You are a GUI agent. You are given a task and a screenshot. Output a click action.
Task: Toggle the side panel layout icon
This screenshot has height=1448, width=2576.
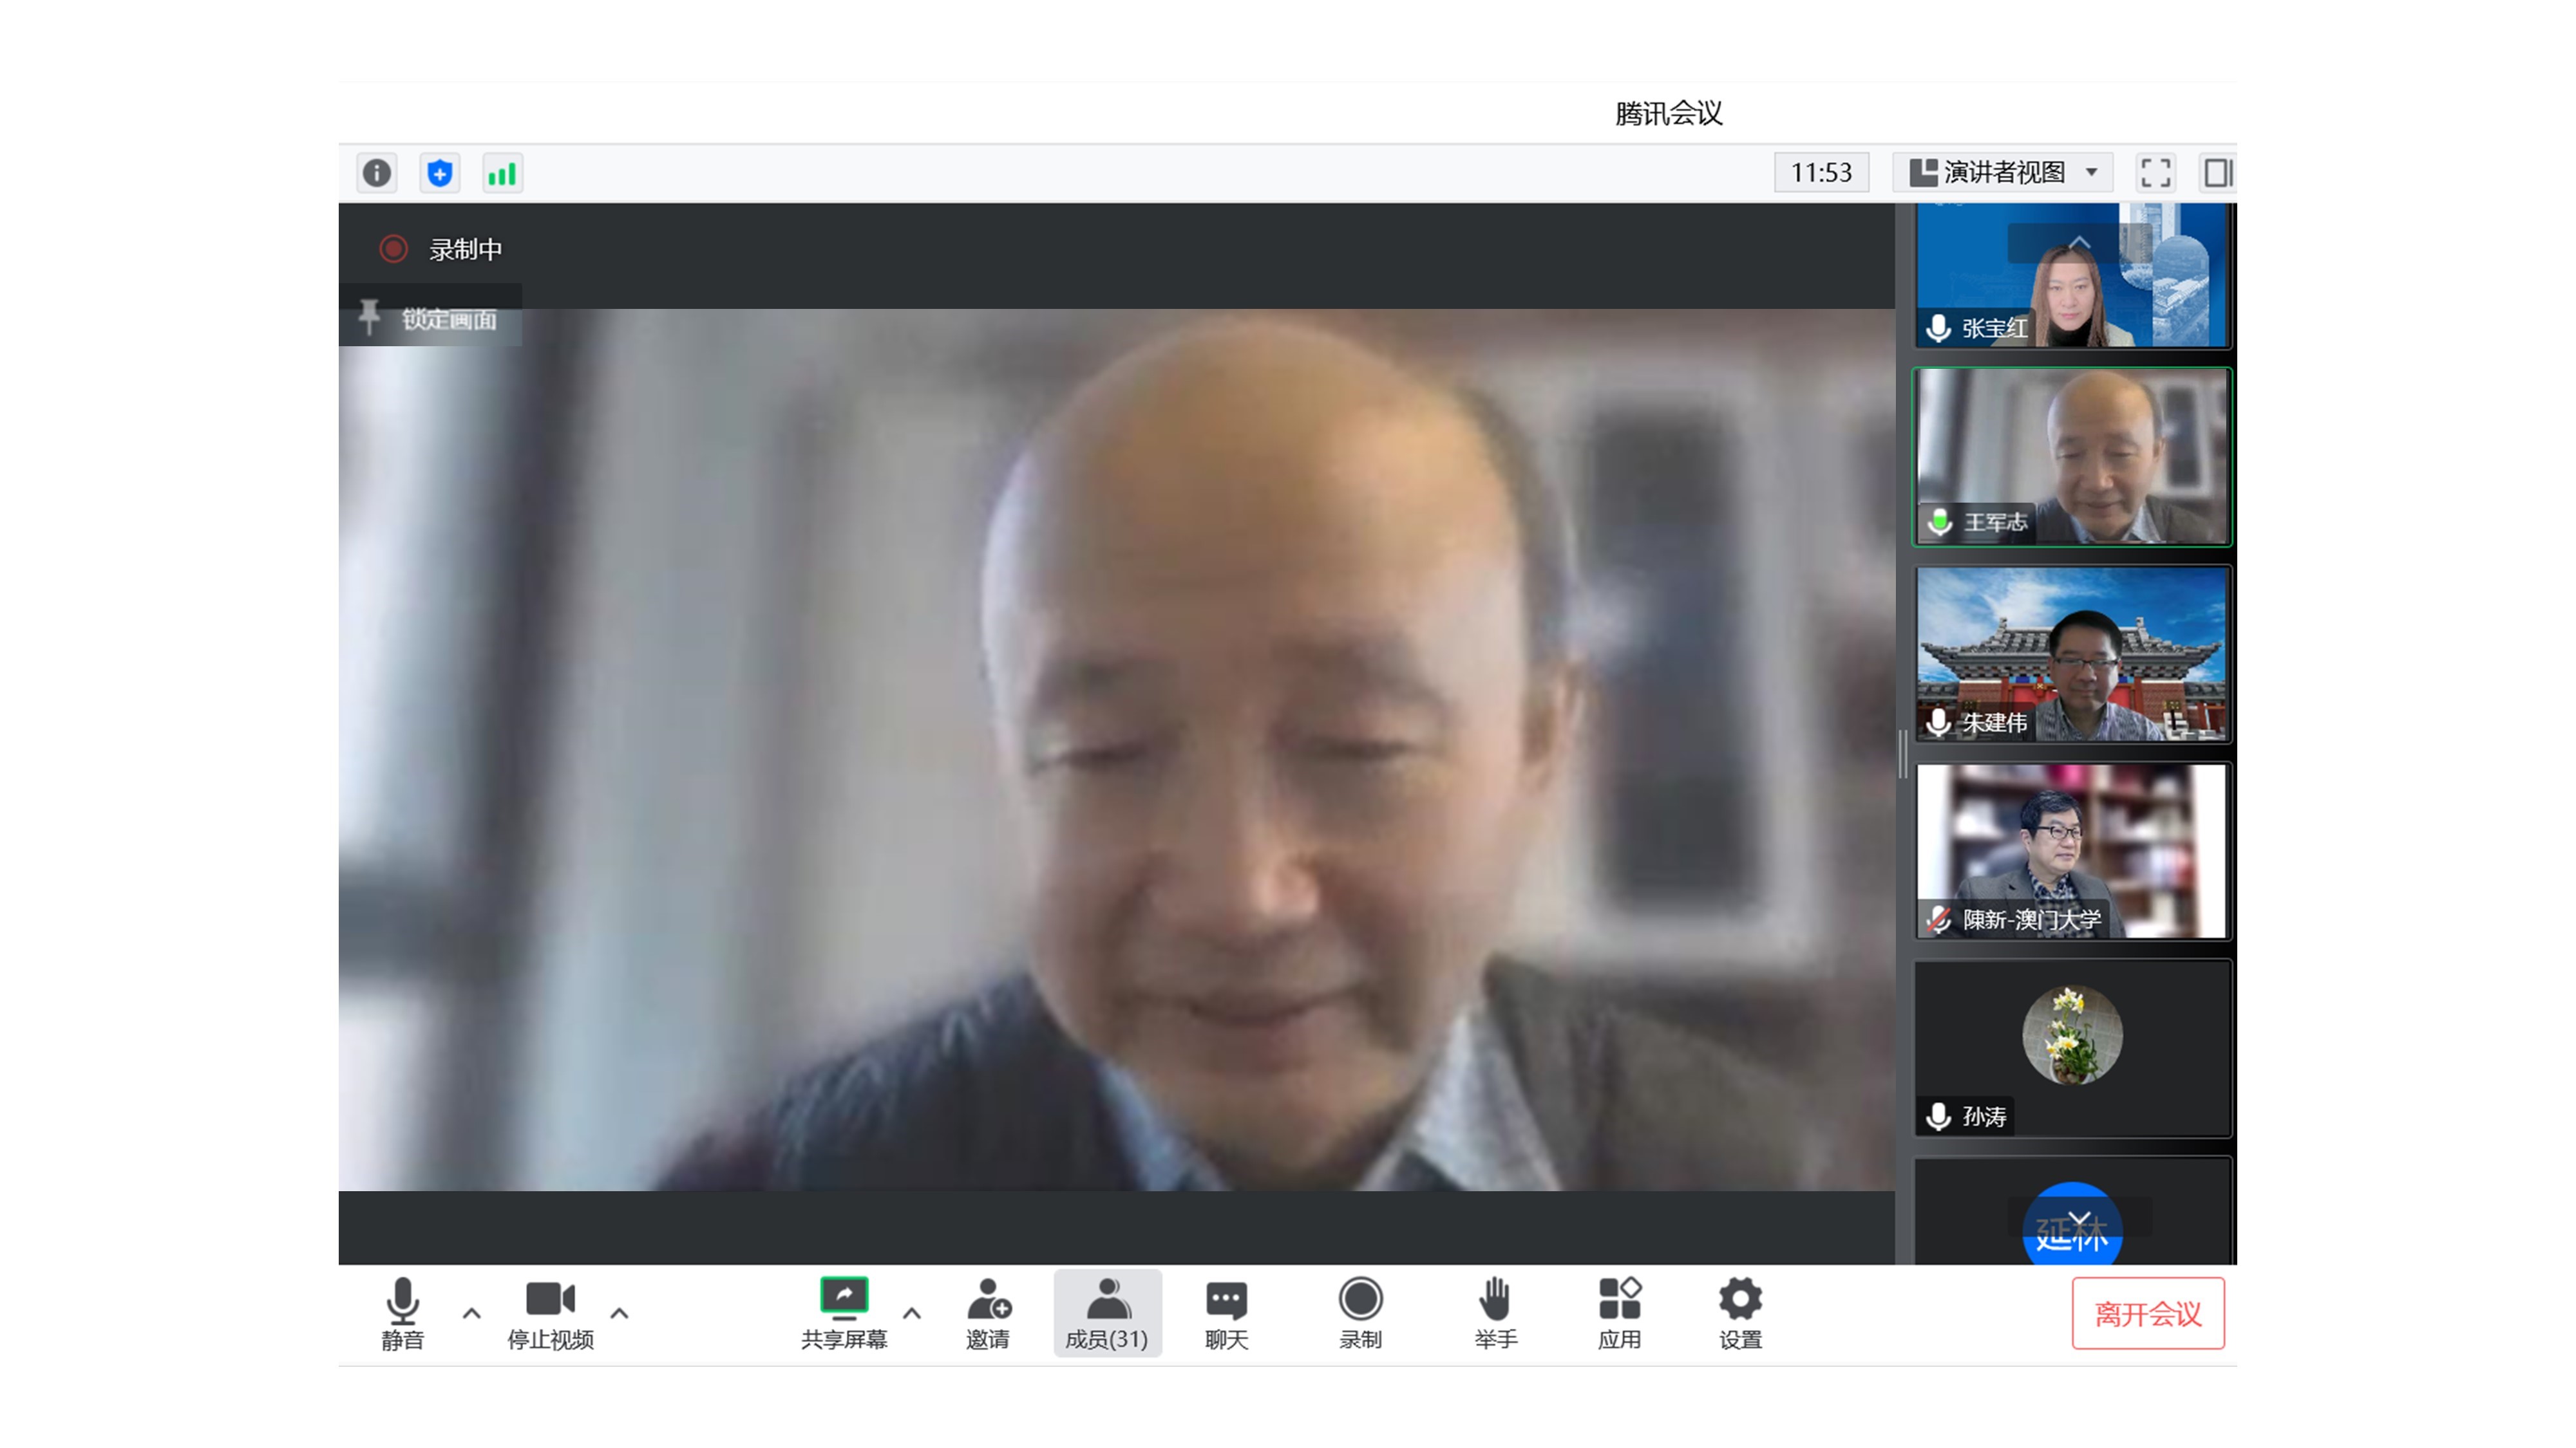2217,173
